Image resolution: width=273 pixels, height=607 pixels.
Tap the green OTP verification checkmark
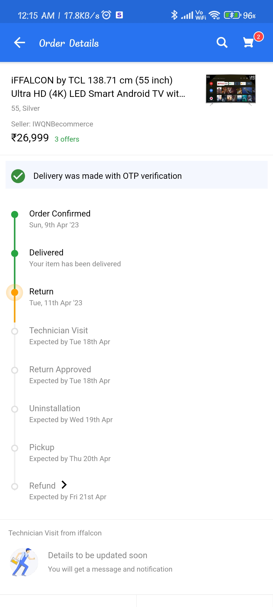click(x=18, y=176)
